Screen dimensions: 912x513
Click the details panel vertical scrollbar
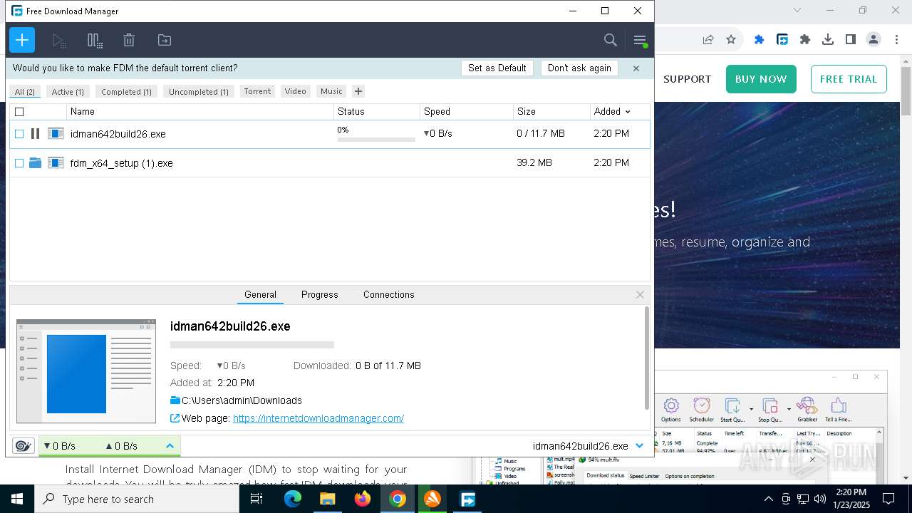pos(647,359)
